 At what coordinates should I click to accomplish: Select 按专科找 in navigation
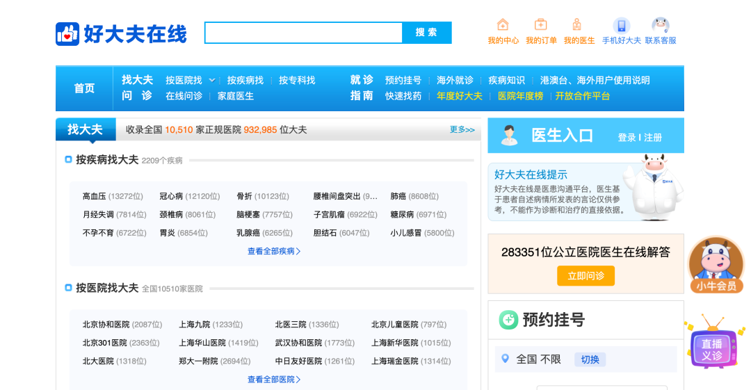(x=297, y=80)
